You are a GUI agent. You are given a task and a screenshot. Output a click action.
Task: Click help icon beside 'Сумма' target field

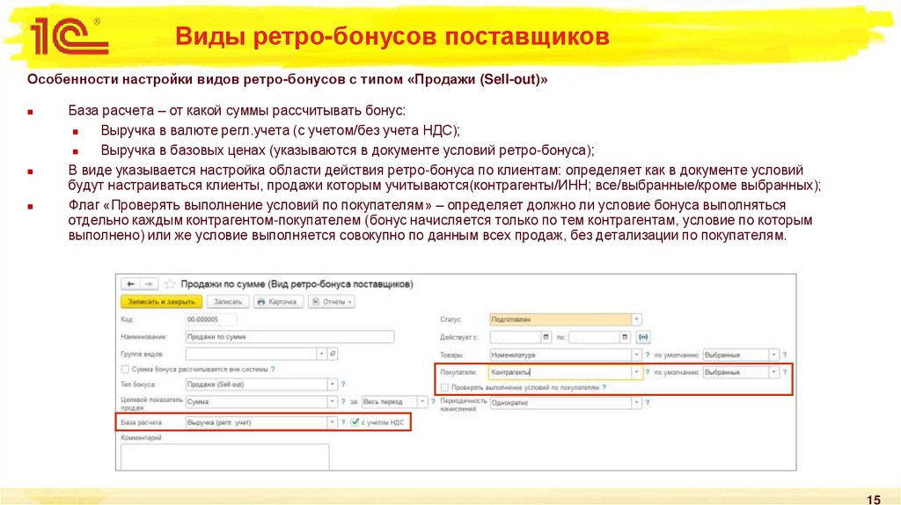click(343, 401)
